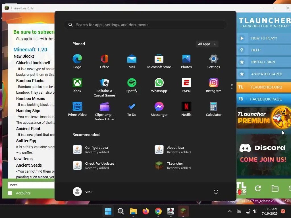Open taskbar Search icon
Image resolution: width=291 pixels, height=218 pixels.
[x=120, y=211]
